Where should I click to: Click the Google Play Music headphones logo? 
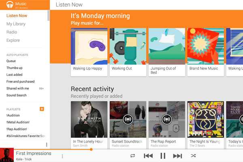tap(10, 4)
